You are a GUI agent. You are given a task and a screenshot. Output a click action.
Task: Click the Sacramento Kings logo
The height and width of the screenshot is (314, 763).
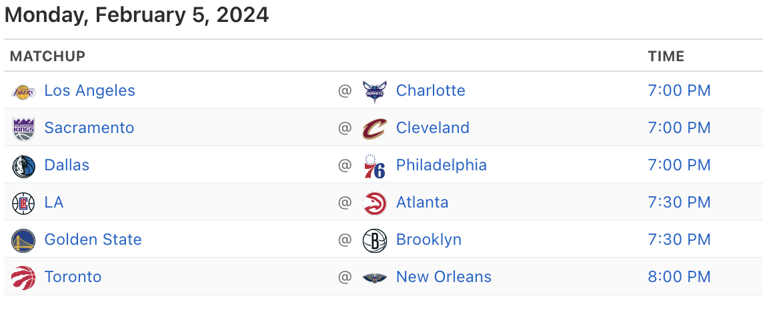pos(23,128)
